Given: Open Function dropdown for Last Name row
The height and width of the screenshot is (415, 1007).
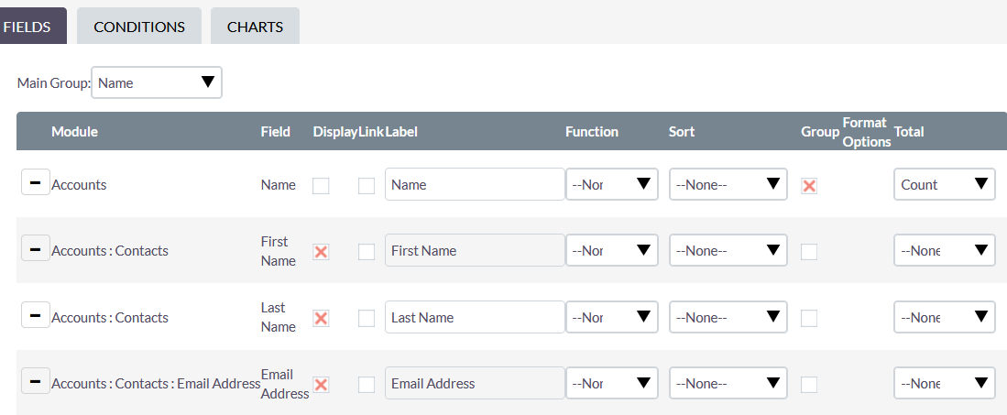Looking at the screenshot, I should click(611, 317).
